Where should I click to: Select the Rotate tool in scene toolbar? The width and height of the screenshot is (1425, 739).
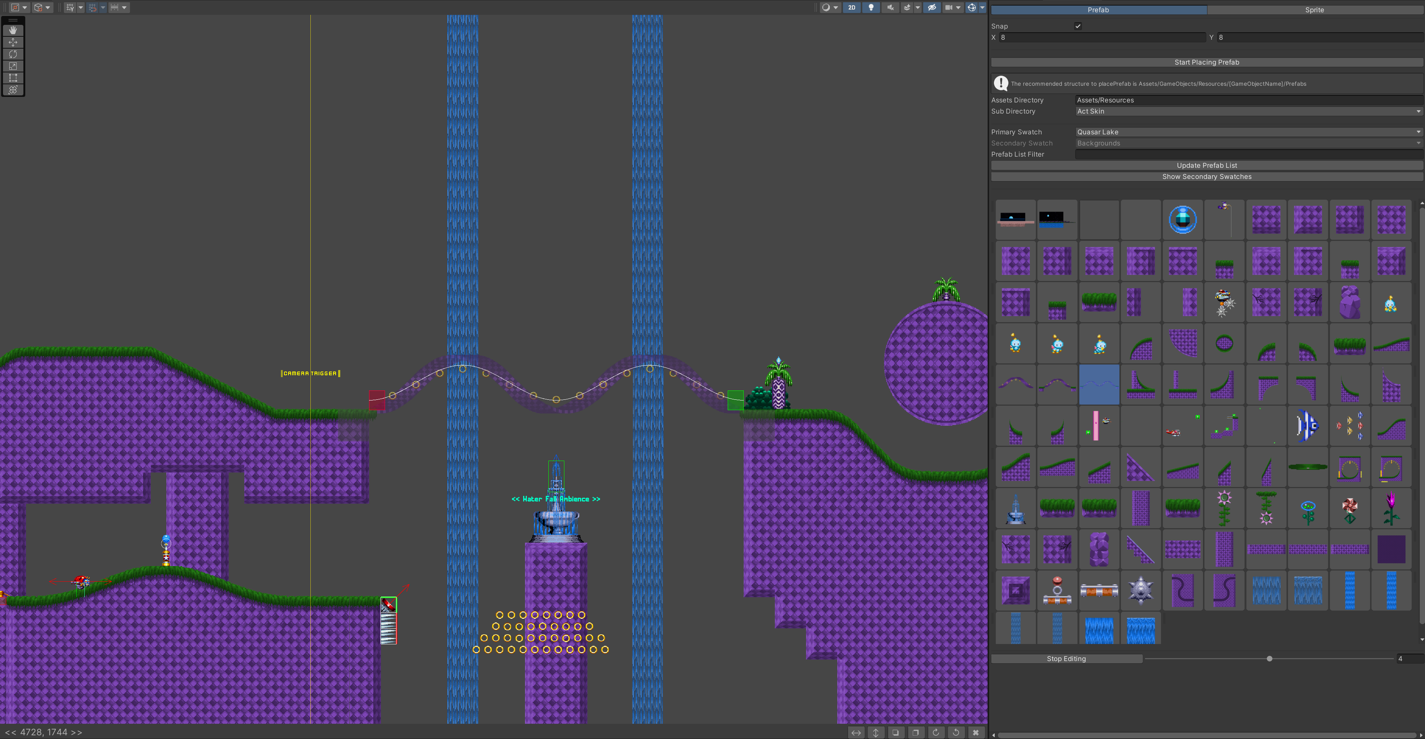(13, 54)
